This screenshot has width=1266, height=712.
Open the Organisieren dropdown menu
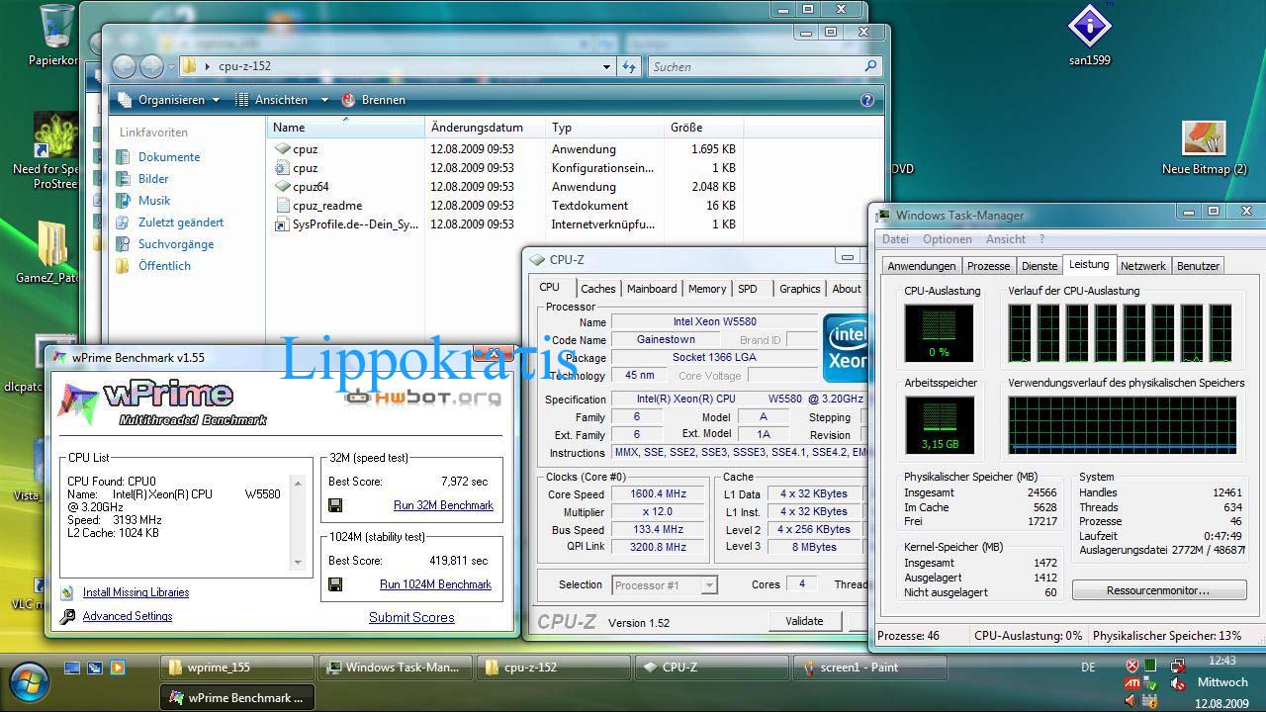168,100
